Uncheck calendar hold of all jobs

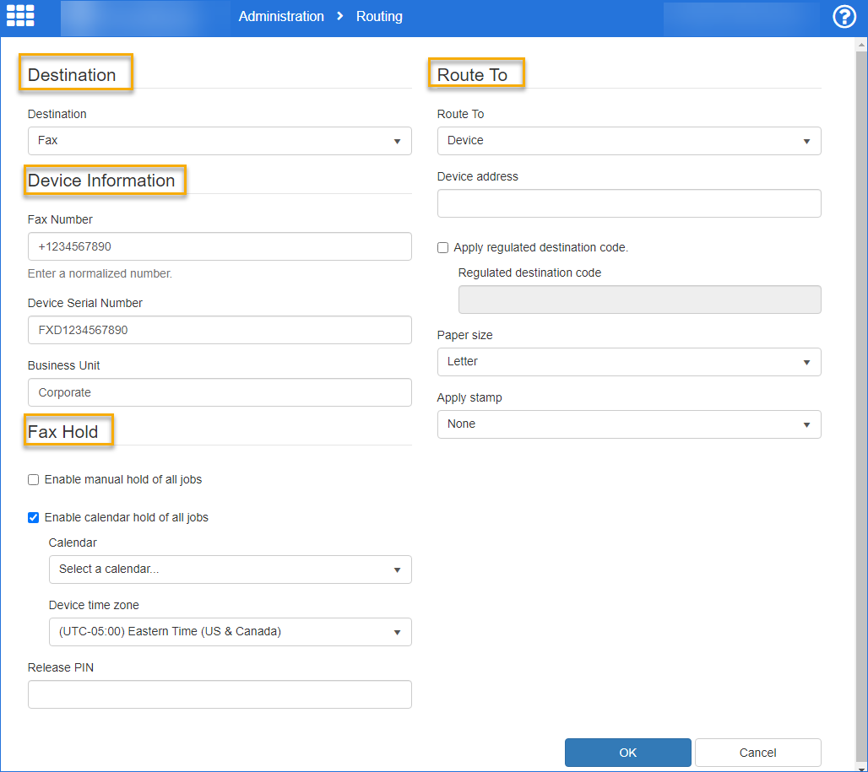point(34,517)
